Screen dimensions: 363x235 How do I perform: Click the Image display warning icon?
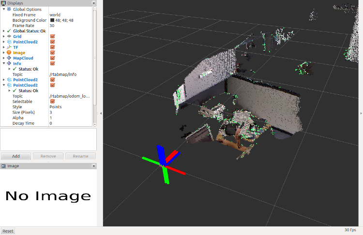(x=9, y=52)
